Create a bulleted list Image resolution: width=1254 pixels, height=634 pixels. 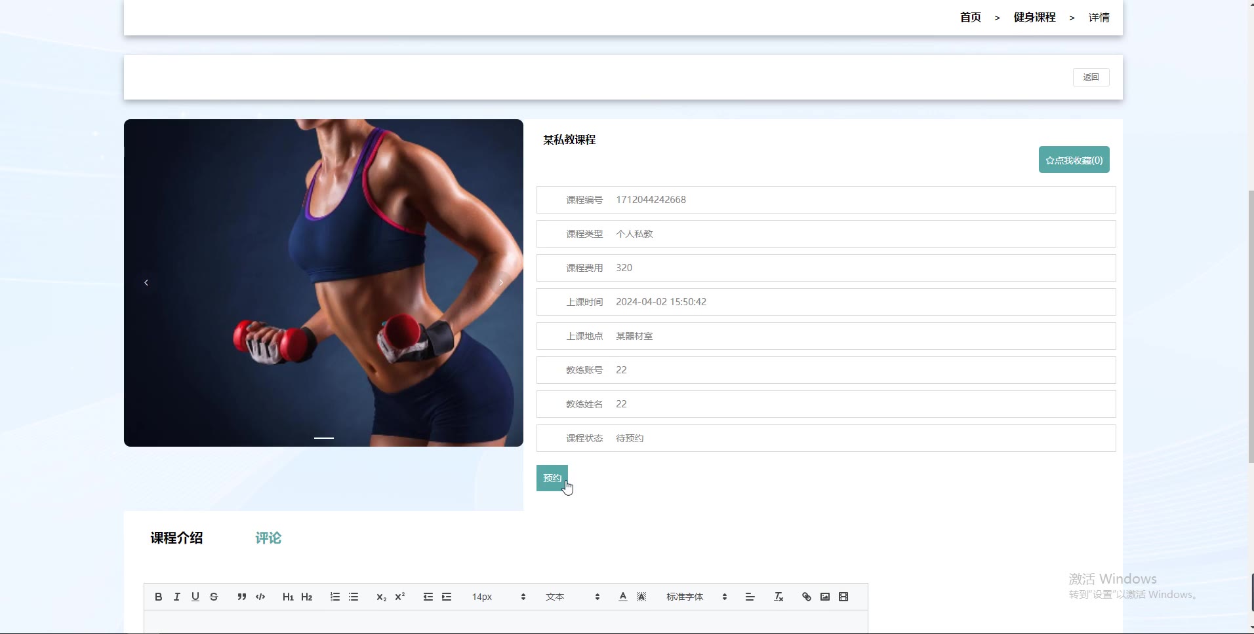pyautogui.click(x=354, y=597)
